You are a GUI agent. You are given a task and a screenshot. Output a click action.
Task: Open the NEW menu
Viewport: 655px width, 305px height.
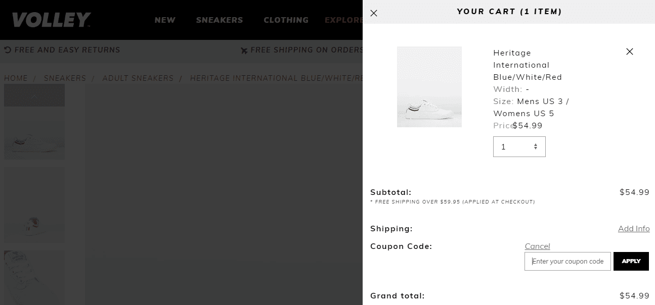tap(165, 20)
